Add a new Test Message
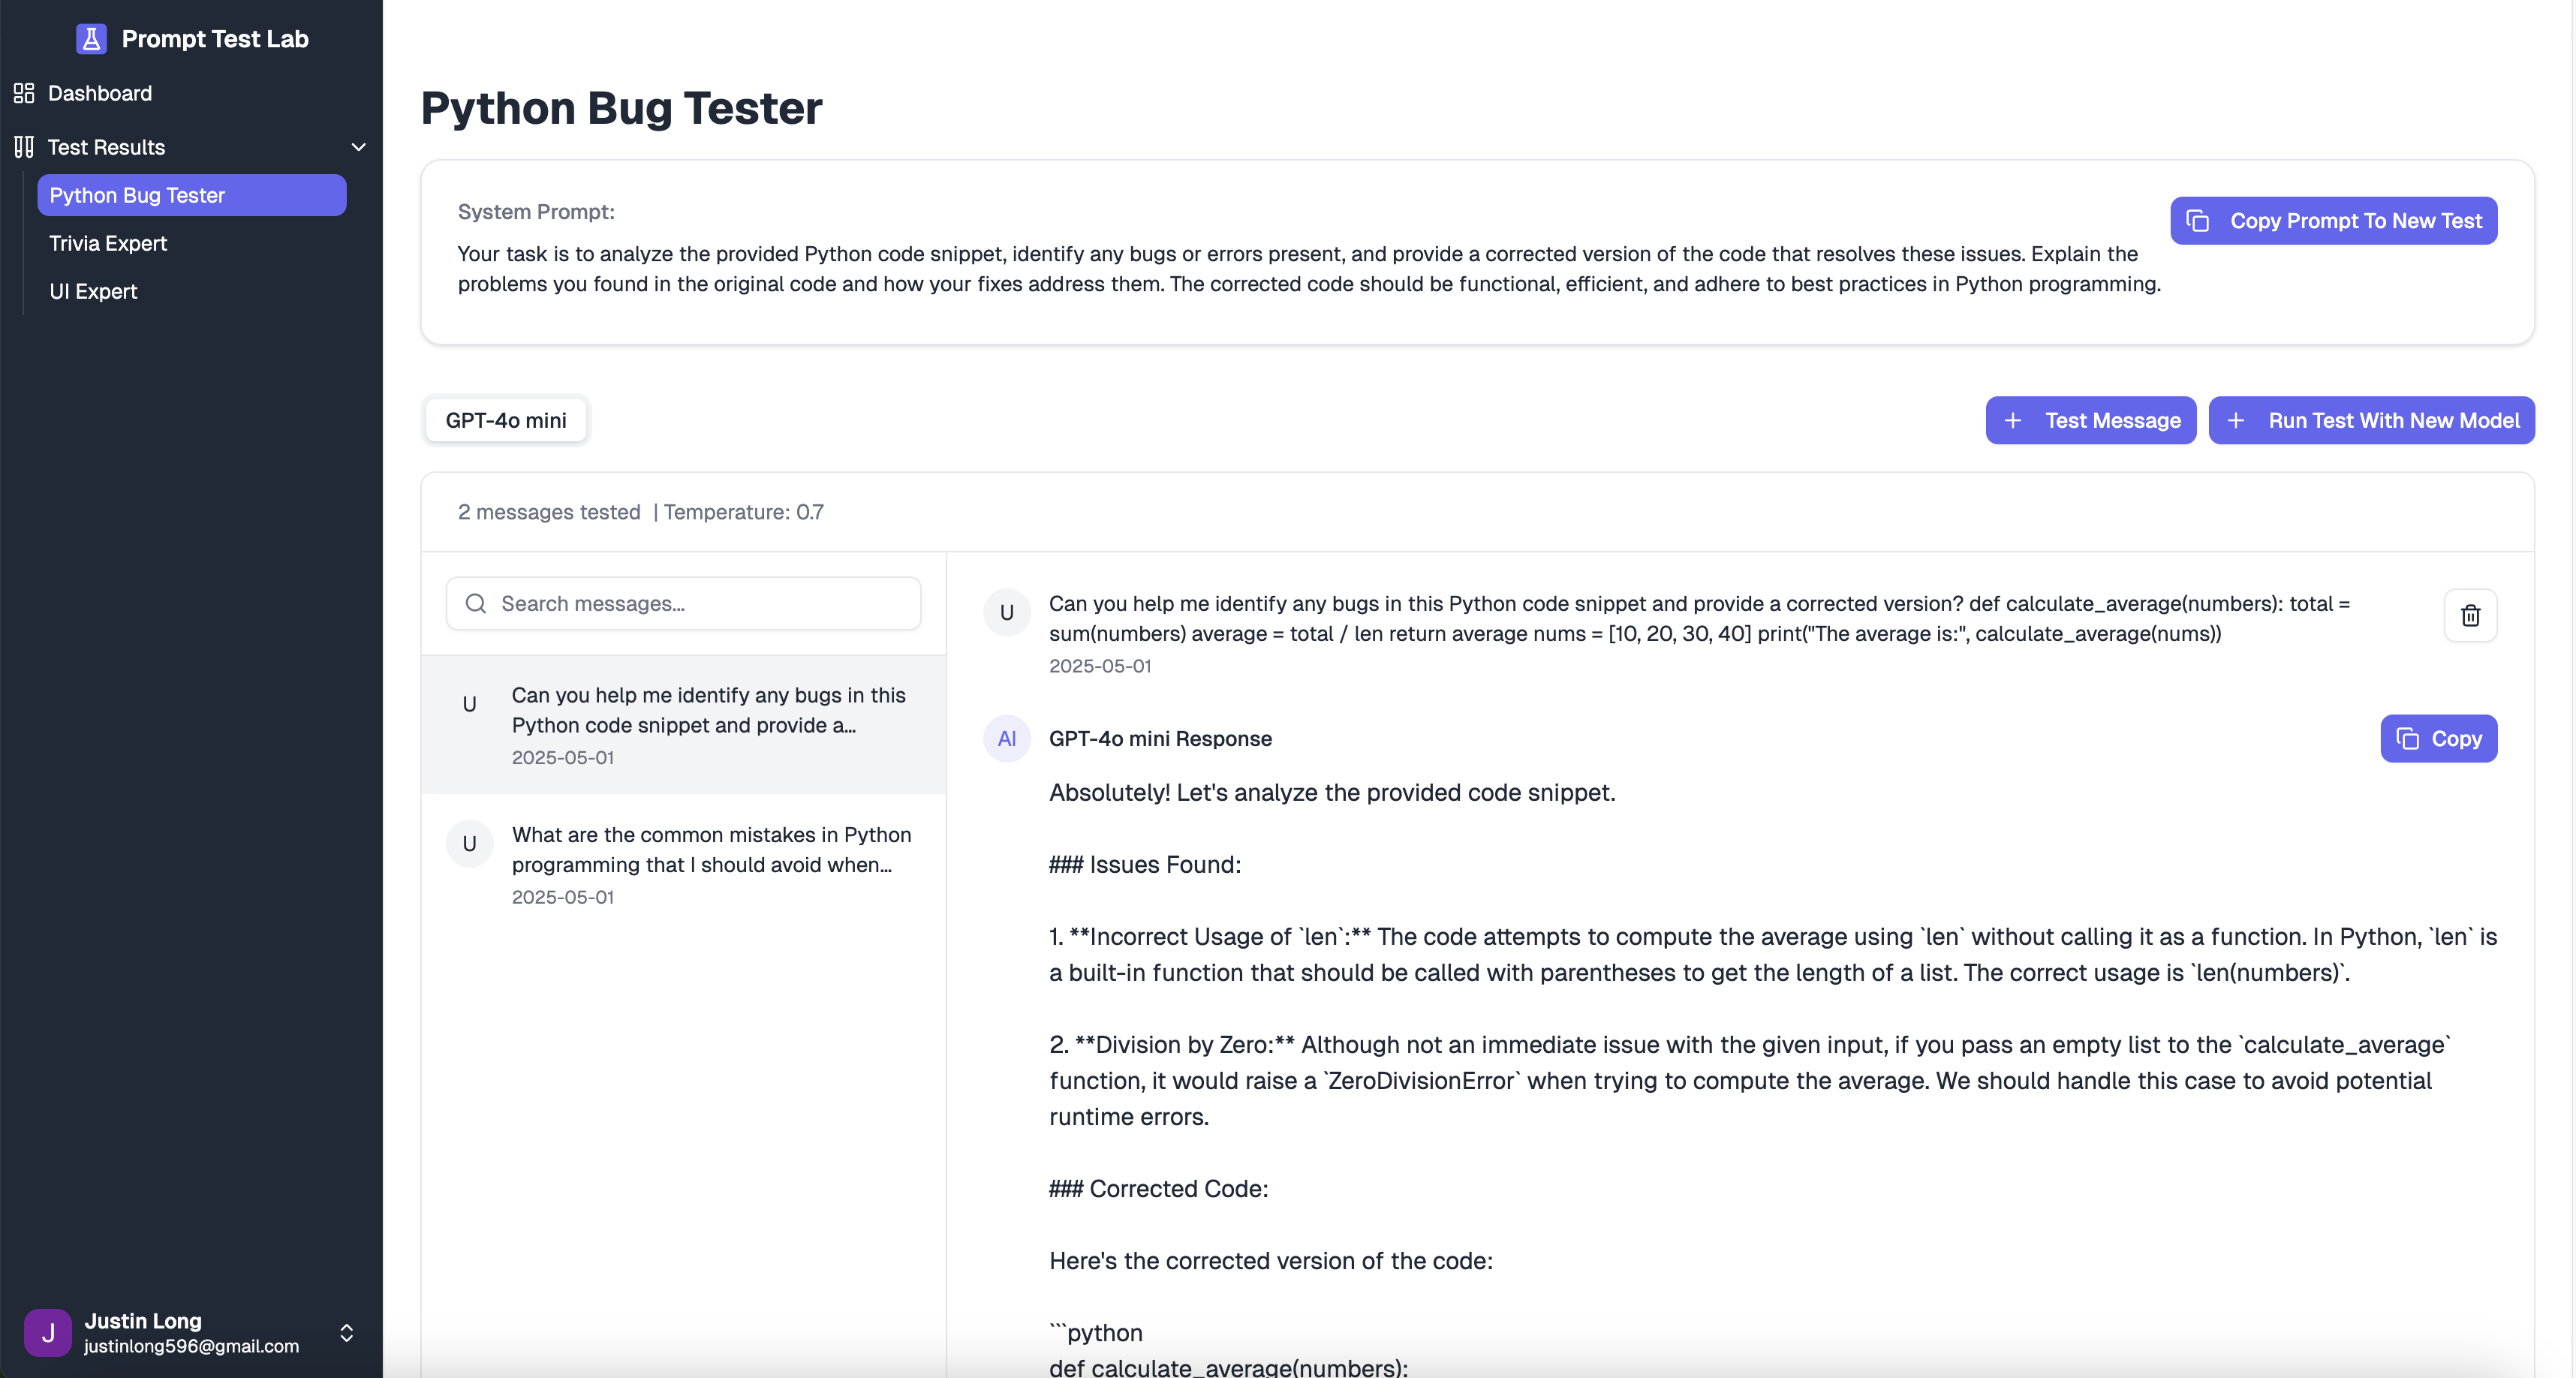Image resolution: width=2576 pixels, height=1378 pixels. [2090, 420]
